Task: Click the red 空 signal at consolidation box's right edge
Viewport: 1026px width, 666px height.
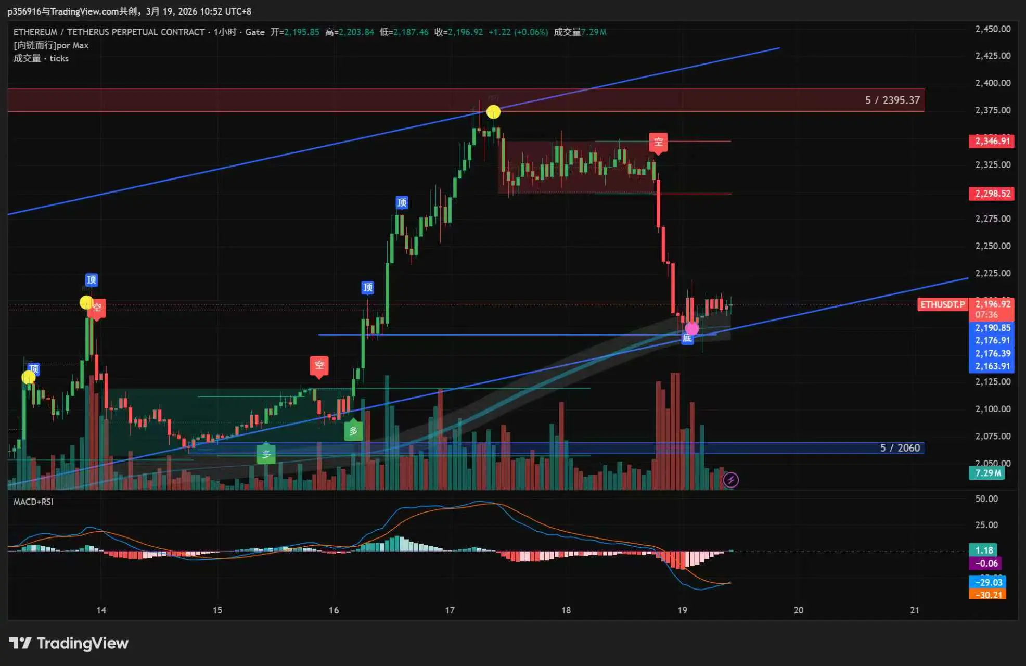Action: (x=658, y=142)
